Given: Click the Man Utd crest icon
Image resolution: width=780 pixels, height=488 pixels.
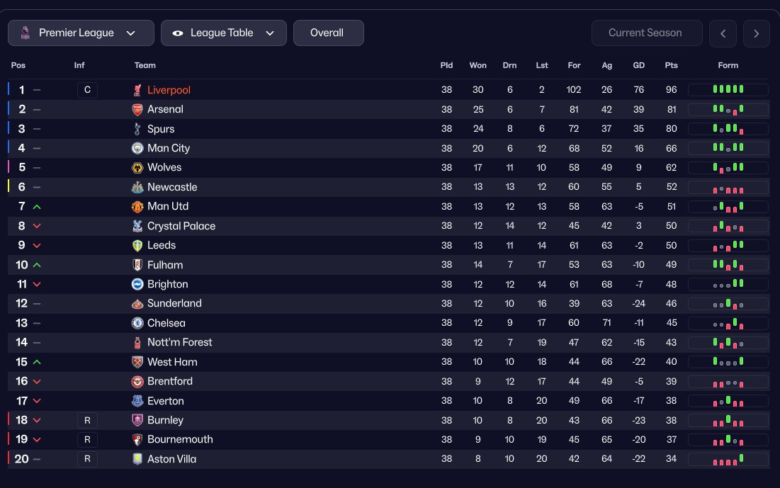Looking at the screenshot, I should tap(137, 207).
